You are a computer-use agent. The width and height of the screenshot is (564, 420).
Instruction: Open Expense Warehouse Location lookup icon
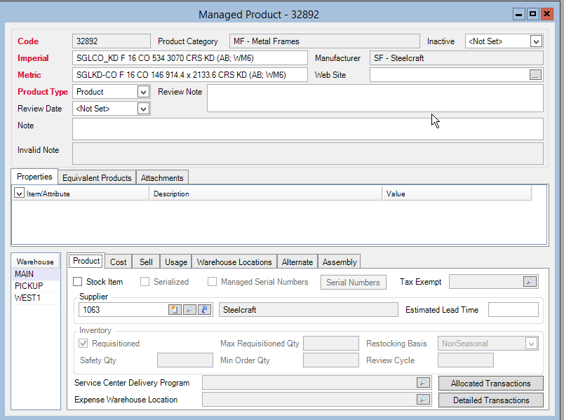(x=423, y=400)
